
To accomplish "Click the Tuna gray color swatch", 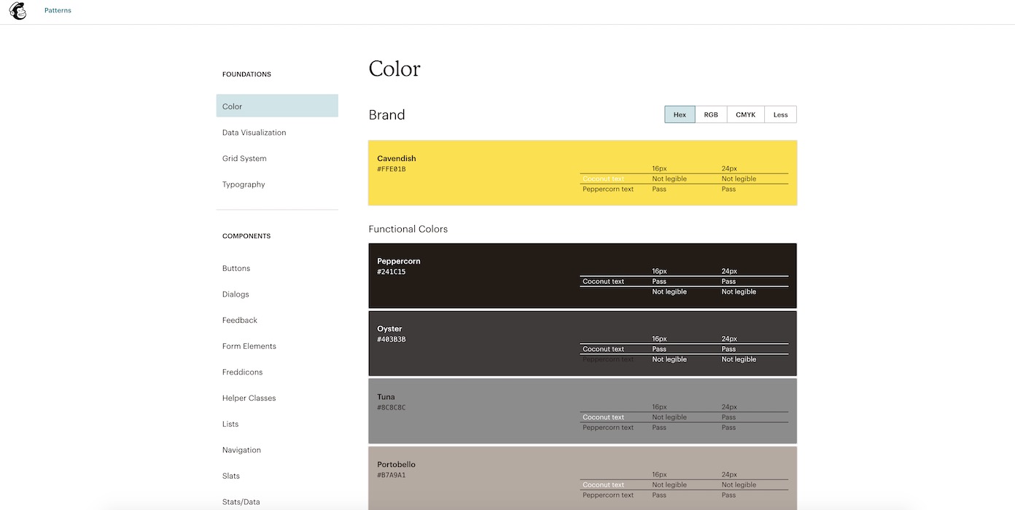I will (583, 411).
